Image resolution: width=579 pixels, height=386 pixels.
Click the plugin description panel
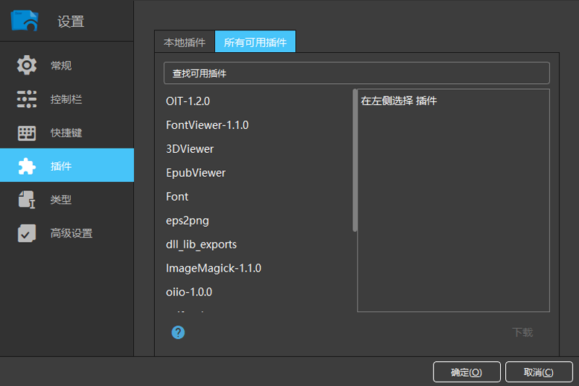454,200
